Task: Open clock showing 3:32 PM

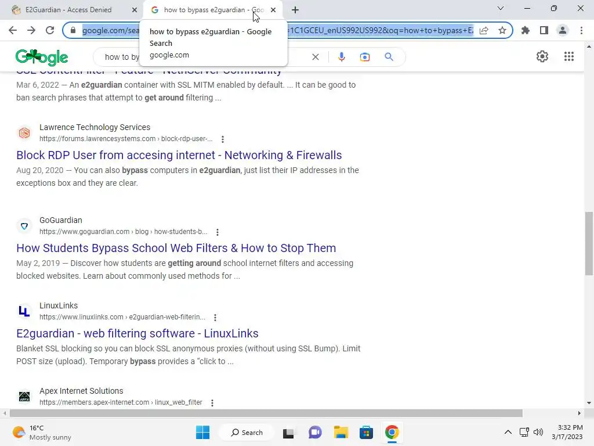Action: 567,432
